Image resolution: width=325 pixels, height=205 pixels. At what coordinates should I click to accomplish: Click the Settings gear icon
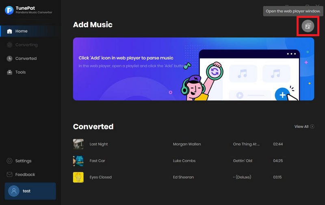(x=9, y=161)
